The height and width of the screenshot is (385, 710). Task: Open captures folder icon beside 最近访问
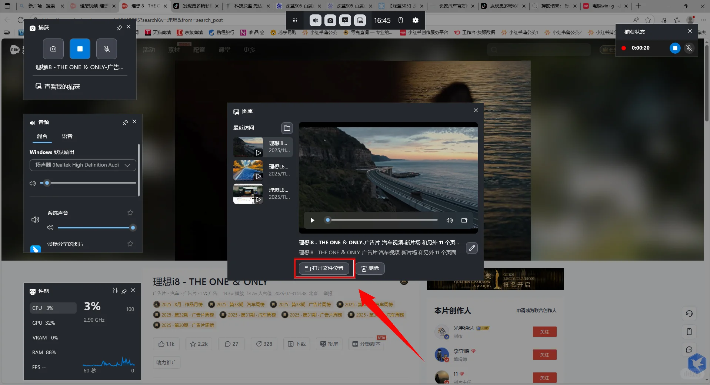[x=287, y=128]
